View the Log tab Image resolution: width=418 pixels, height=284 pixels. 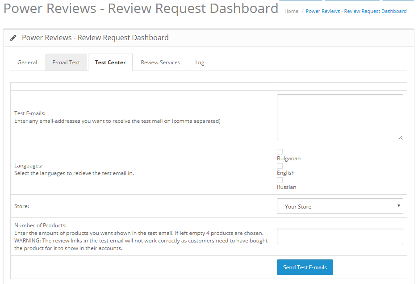click(200, 63)
